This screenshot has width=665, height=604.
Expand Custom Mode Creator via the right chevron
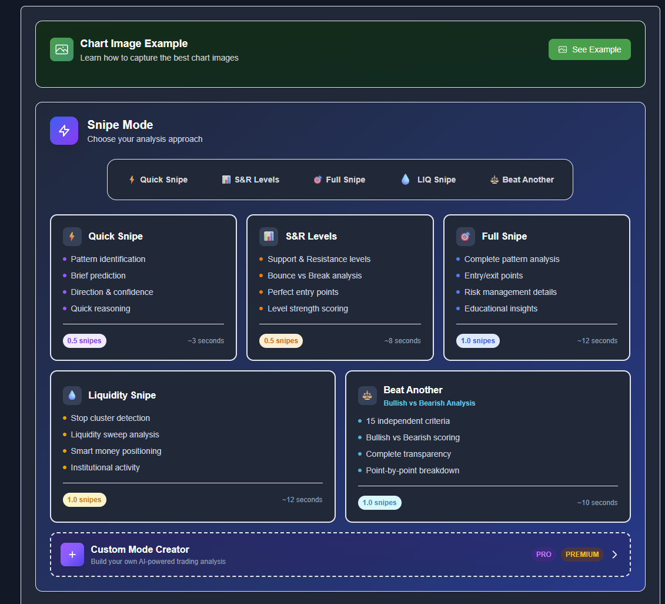click(x=614, y=555)
